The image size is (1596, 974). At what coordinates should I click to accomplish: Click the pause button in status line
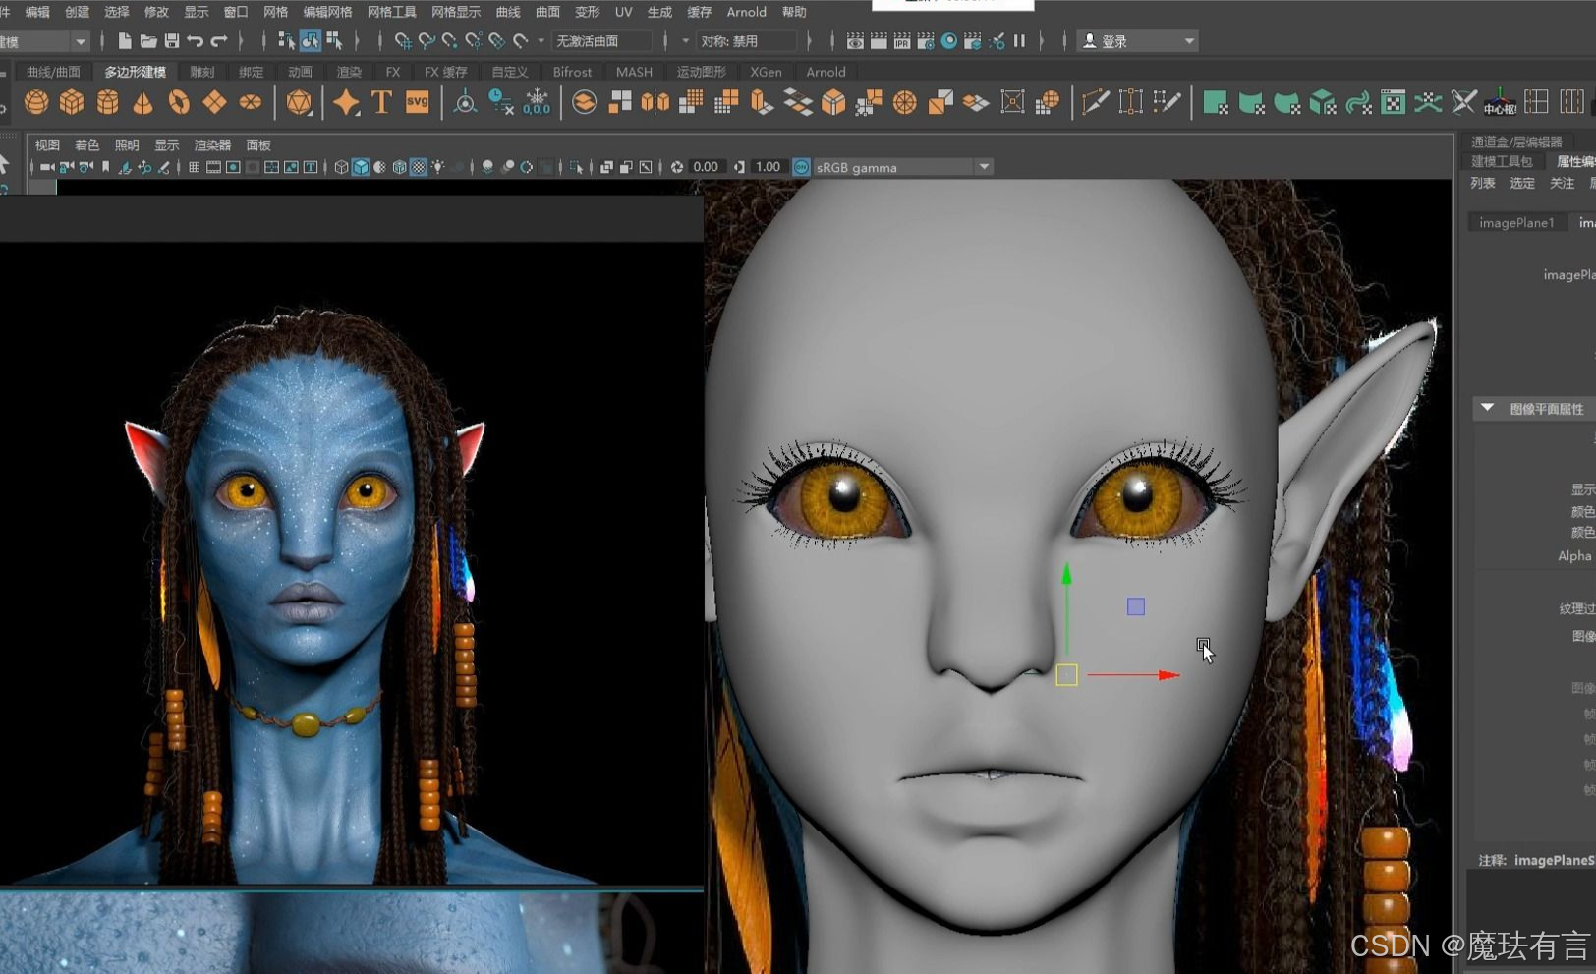[x=1019, y=41]
